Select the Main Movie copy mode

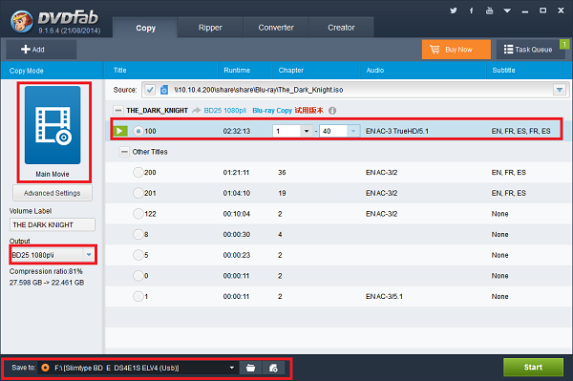click(x=53, y=132)
